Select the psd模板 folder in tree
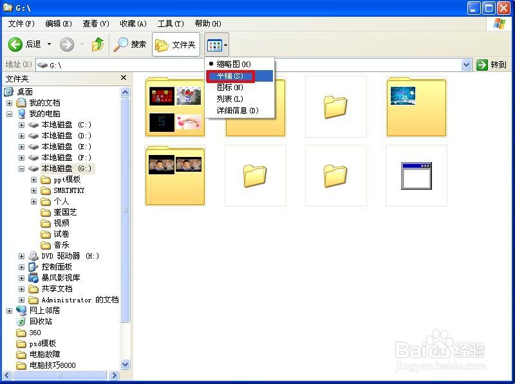 pos(36,343)
